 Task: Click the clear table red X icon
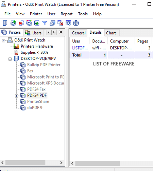(60, 23)
